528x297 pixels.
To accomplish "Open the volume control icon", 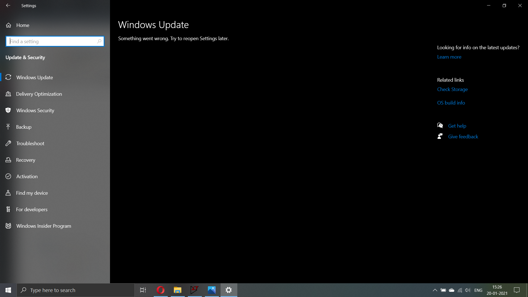I will (468, 290).
